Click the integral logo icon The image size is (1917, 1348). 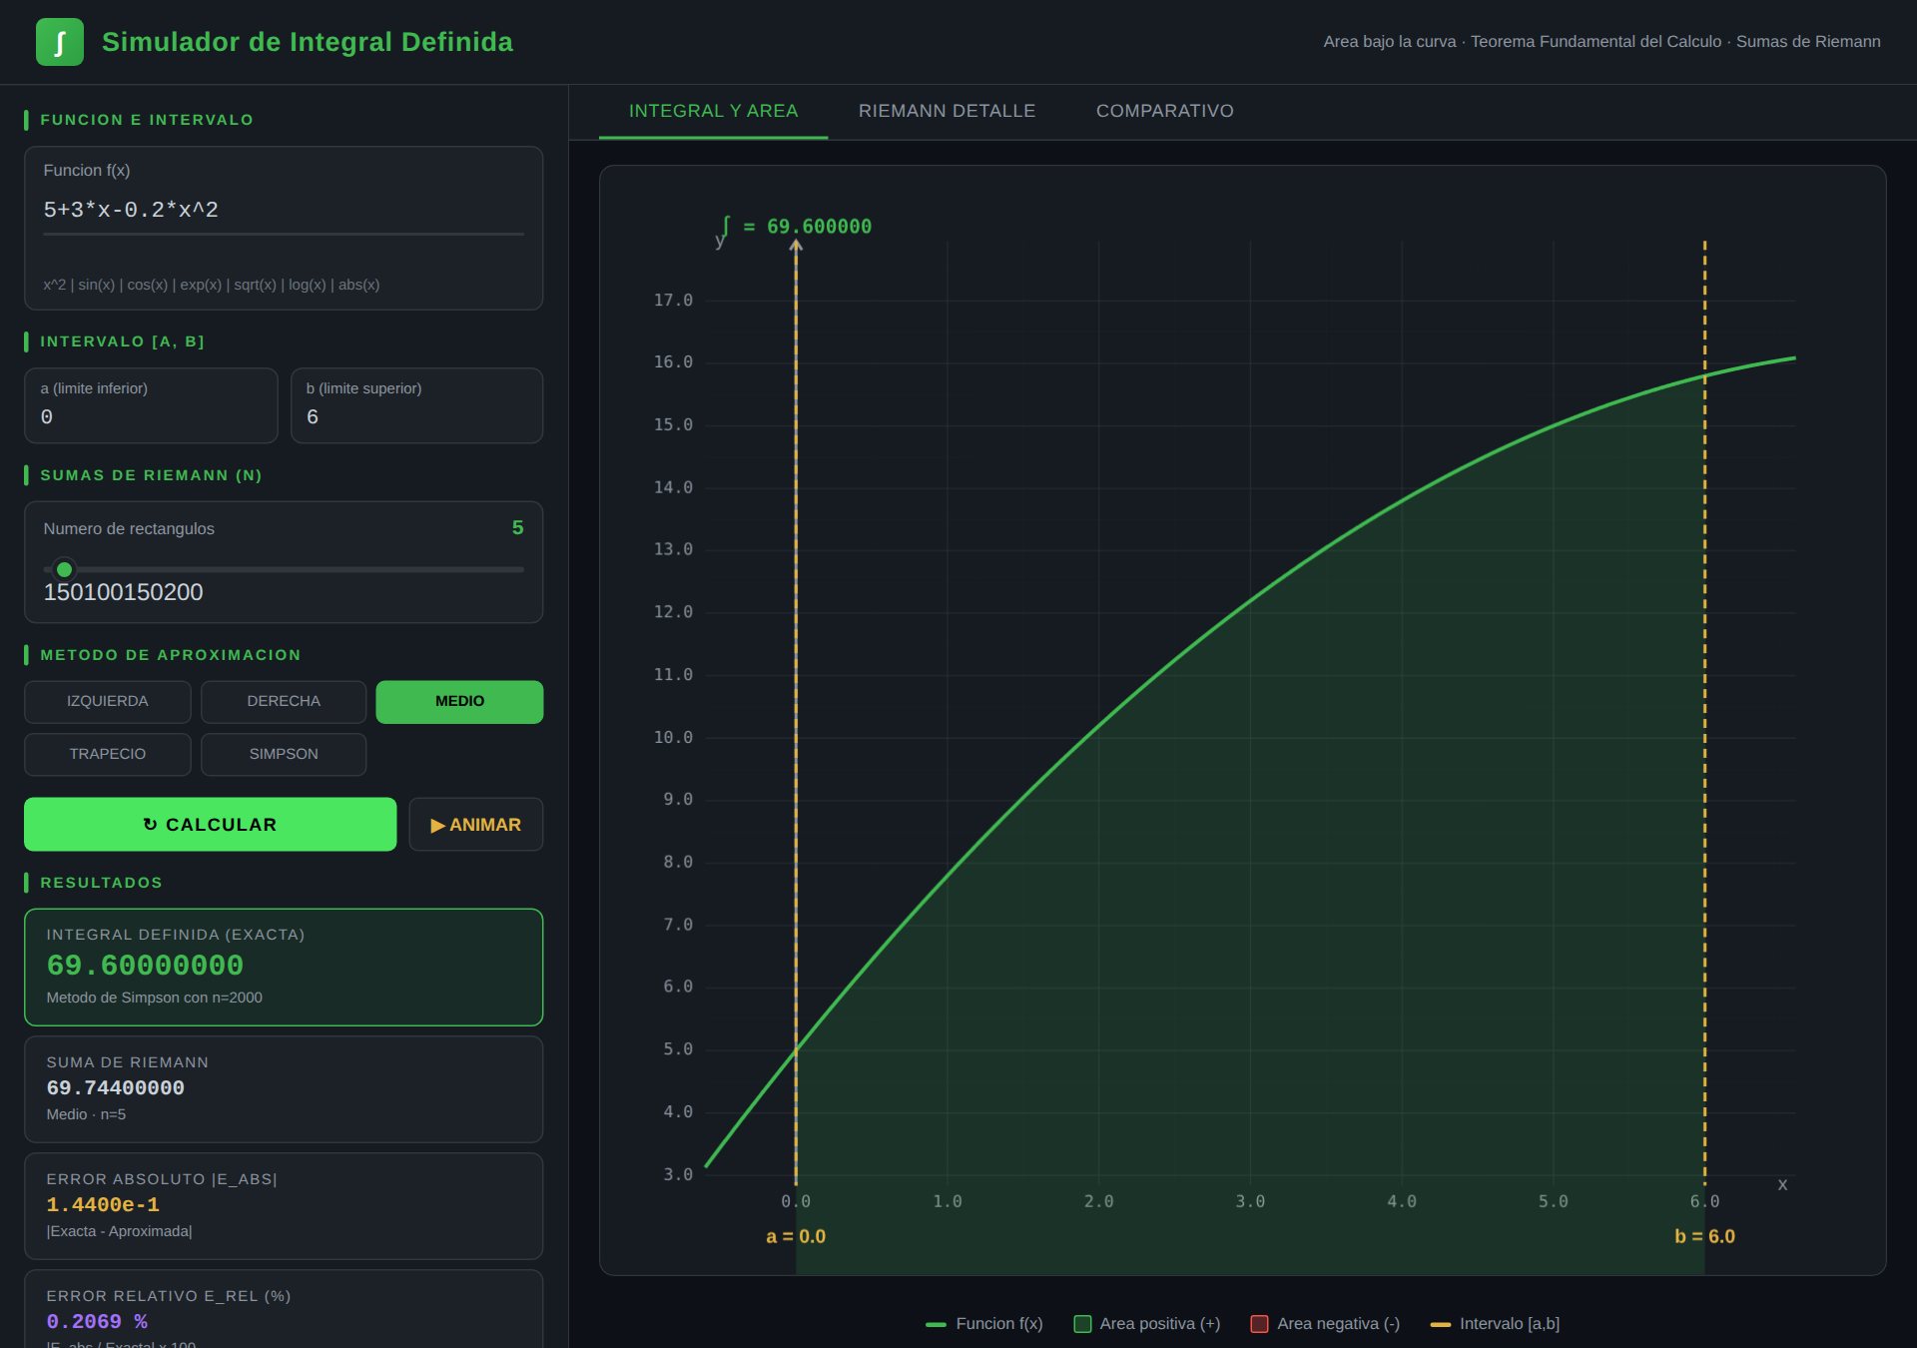tap(60, 42)
